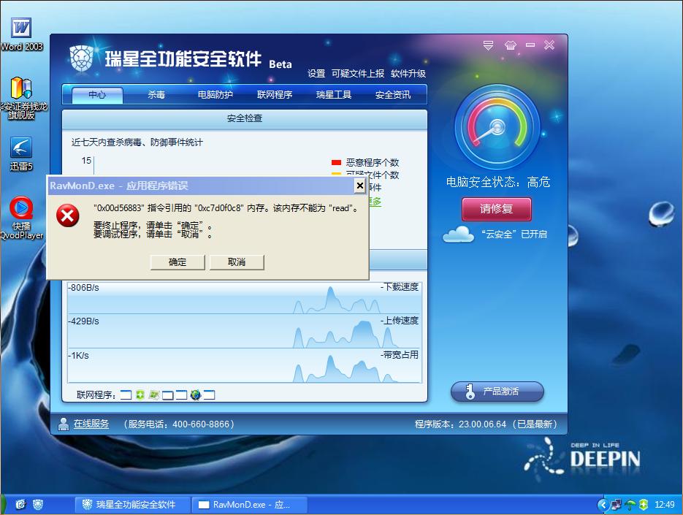Switch to RavMonD.exe taskbar button
The height and width of the screenshot is (515, 683).
(x=250, y=505)
